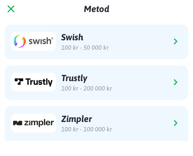Open Trustly using its green chevron
The height and width of the screenshot is (156, 193).
(175, 82)
